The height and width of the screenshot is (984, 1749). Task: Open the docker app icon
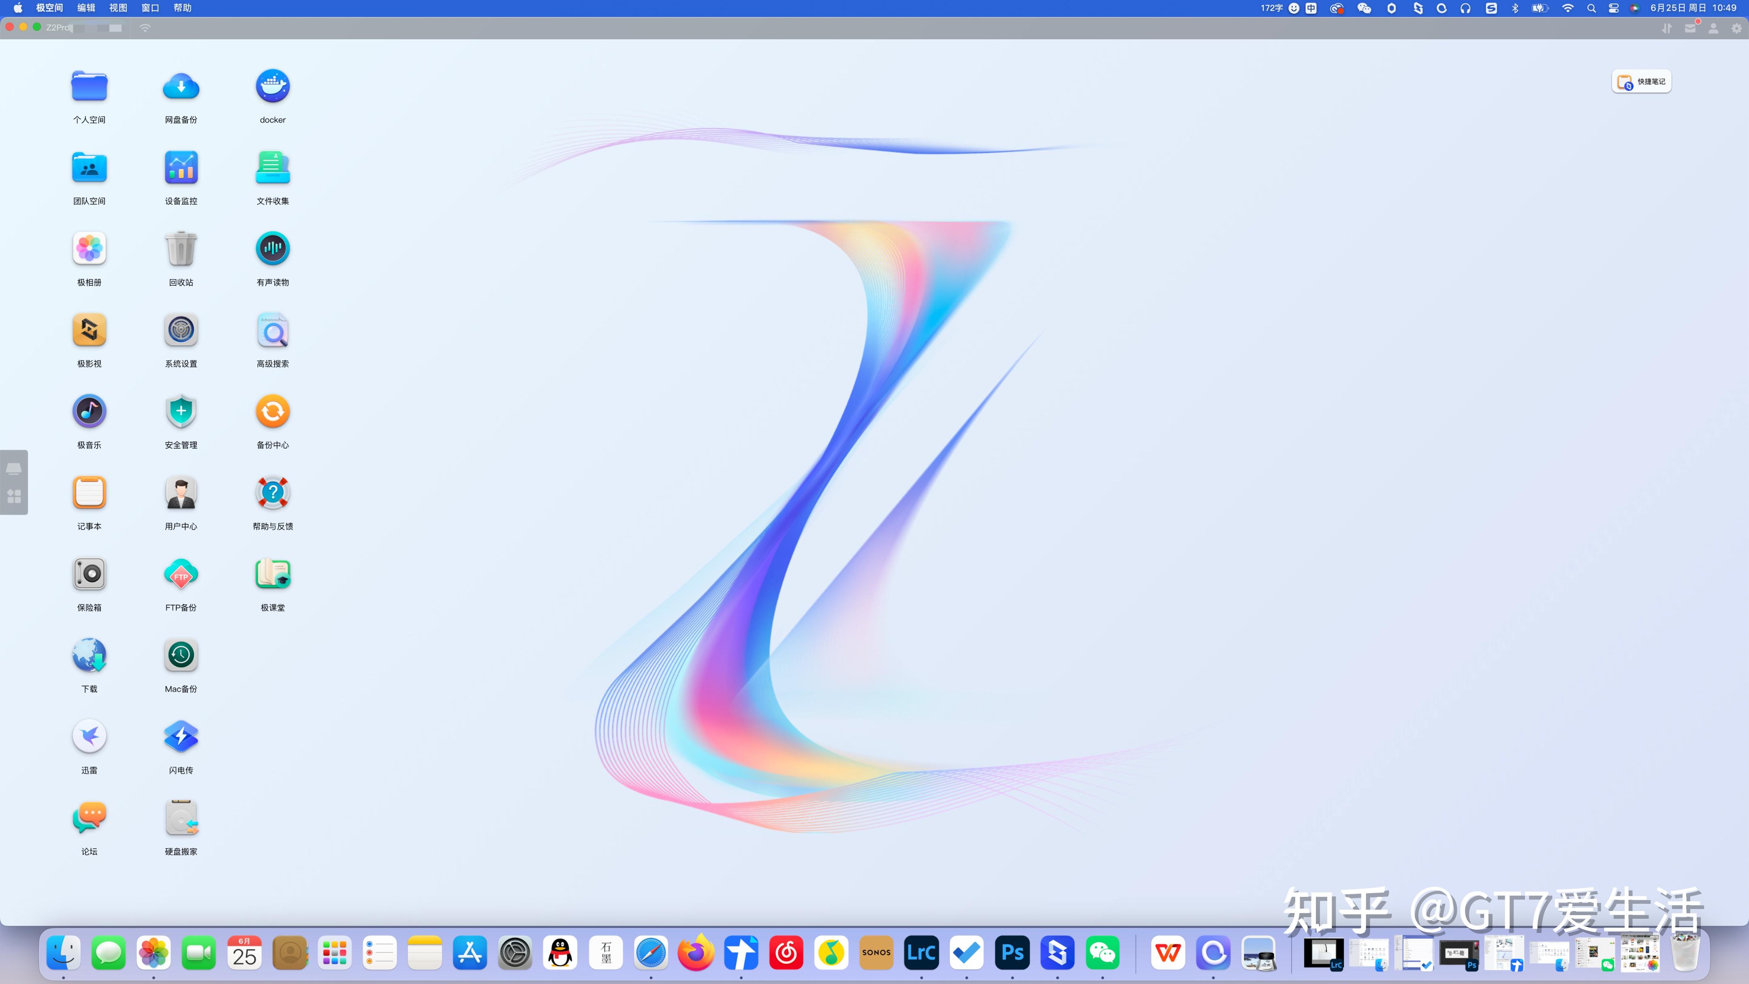pyautogui.click(x=272, y=86)
